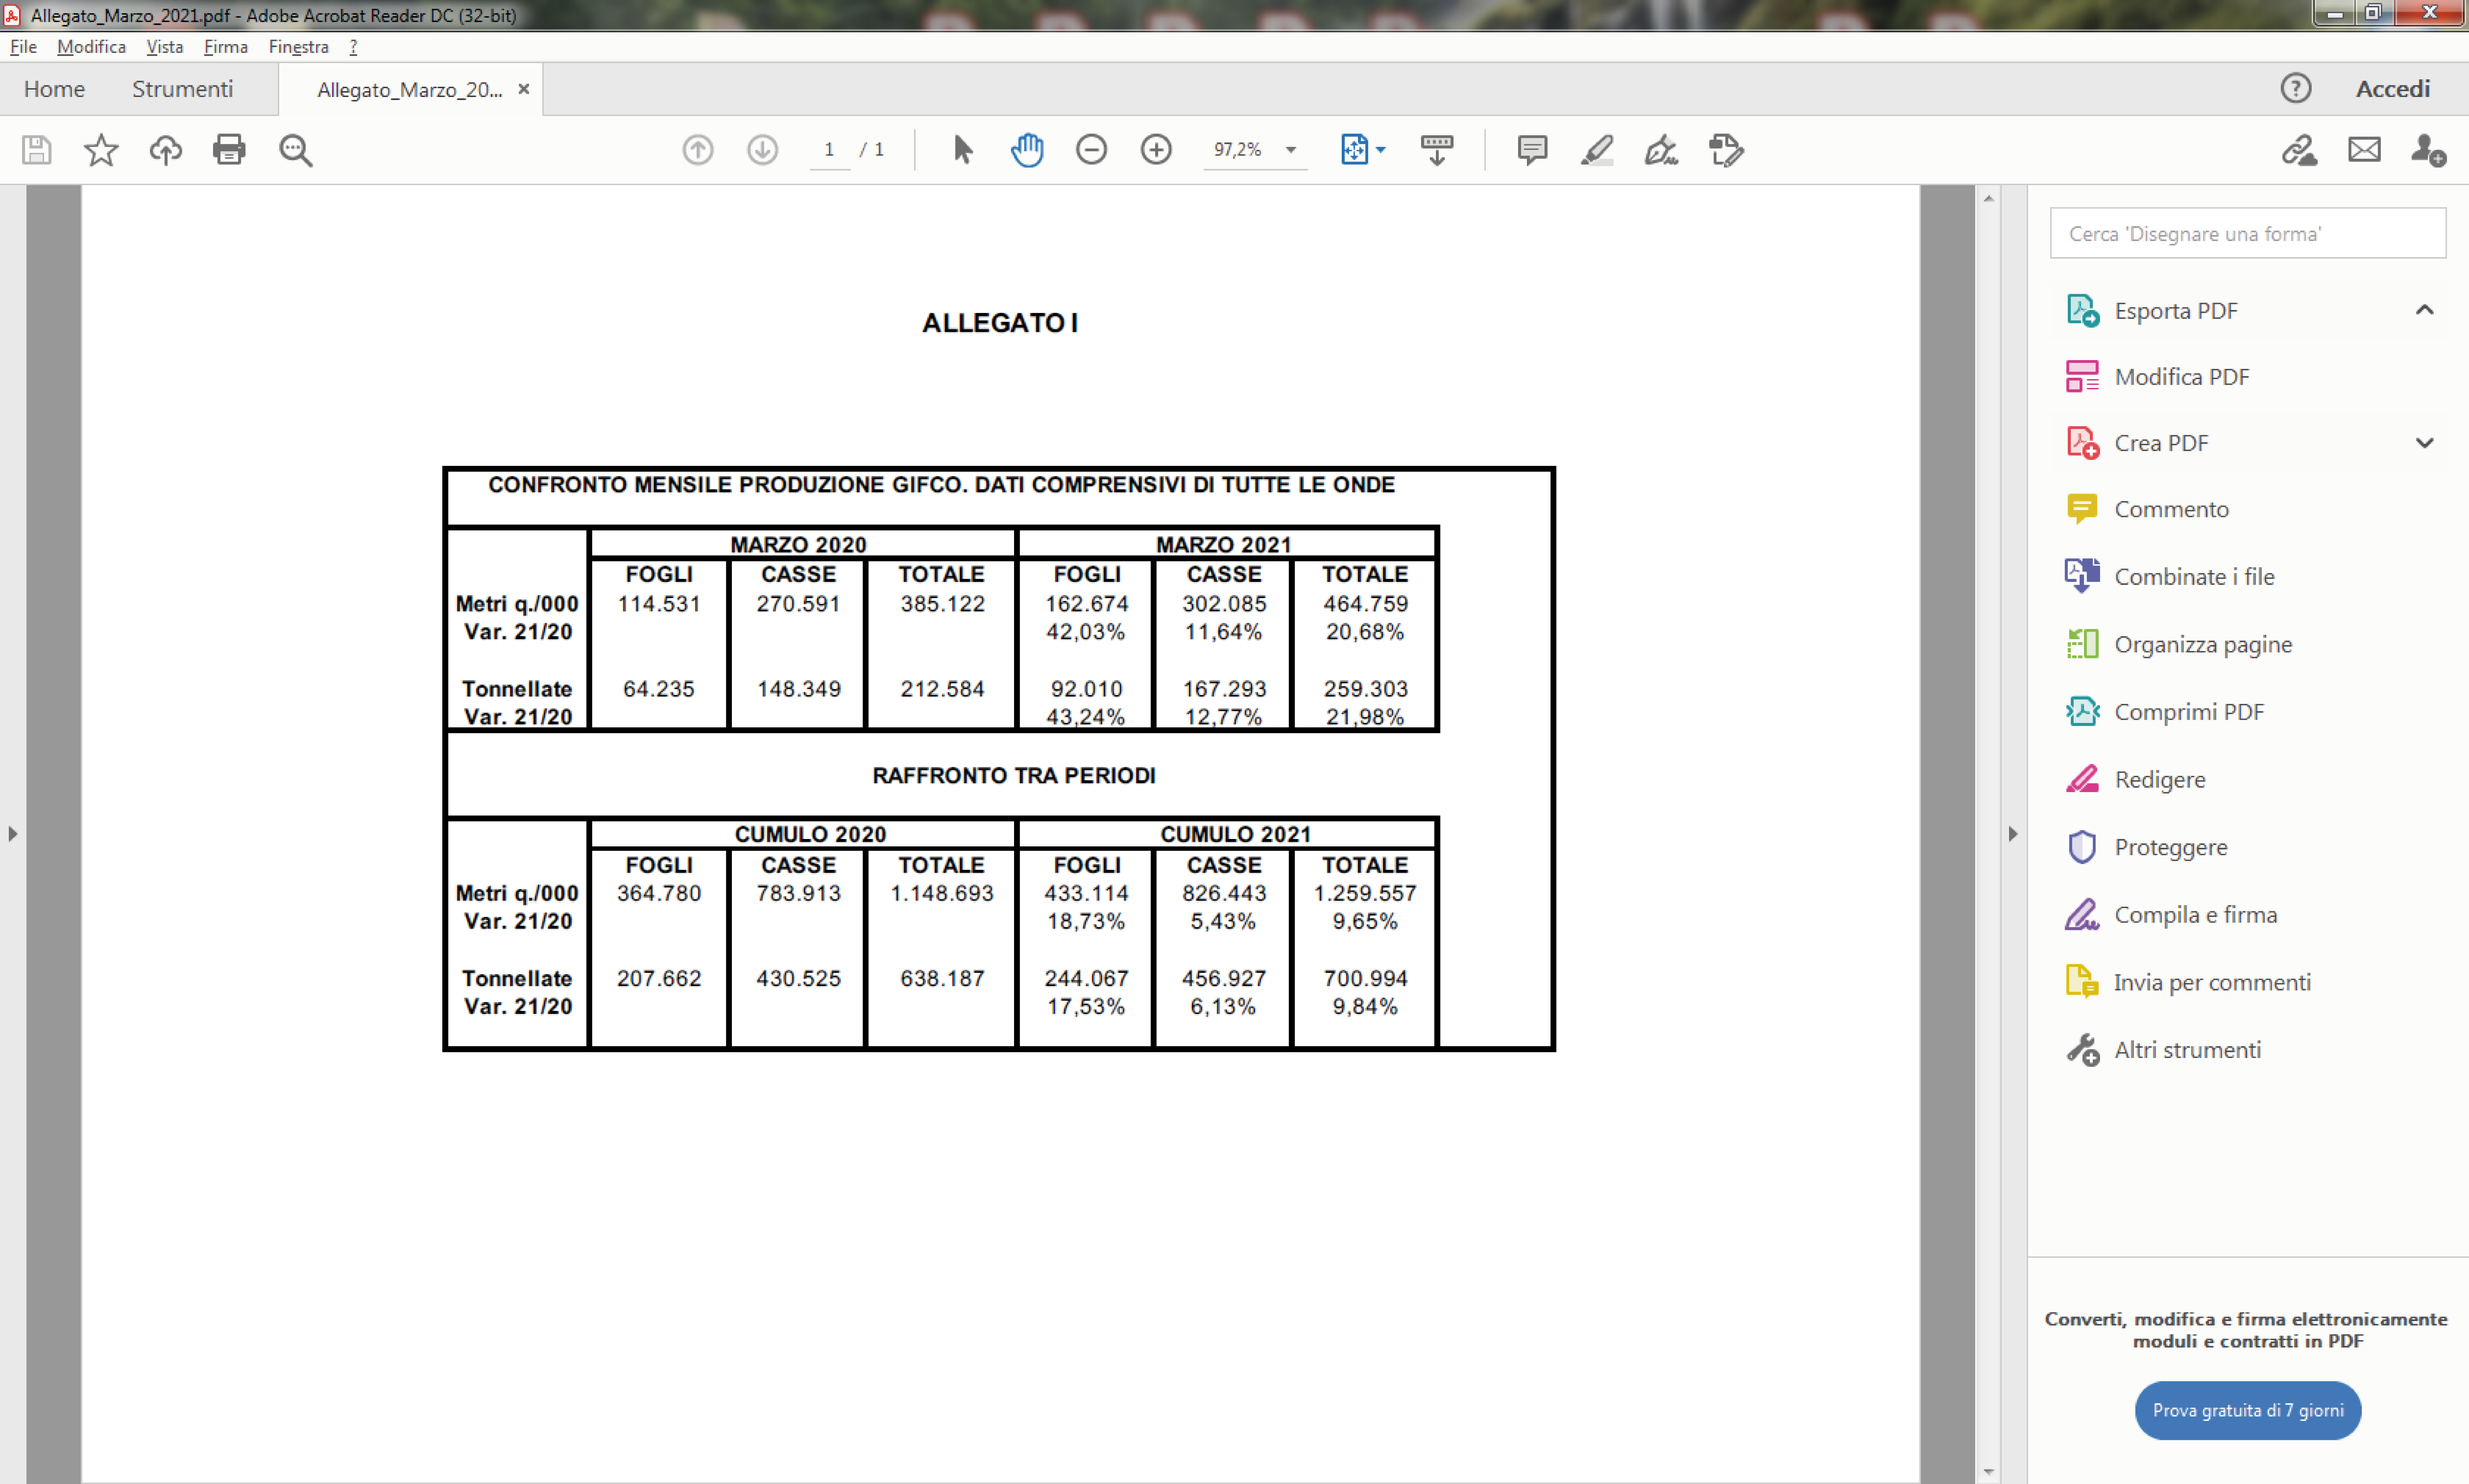Bookmark file with the star icon

101,150
